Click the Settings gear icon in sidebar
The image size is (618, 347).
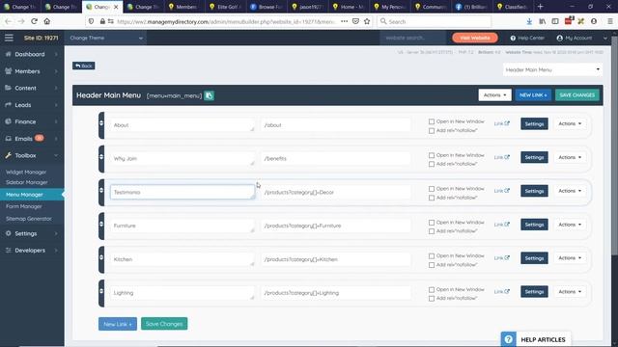pyautogui.click(x=8, y=233)
